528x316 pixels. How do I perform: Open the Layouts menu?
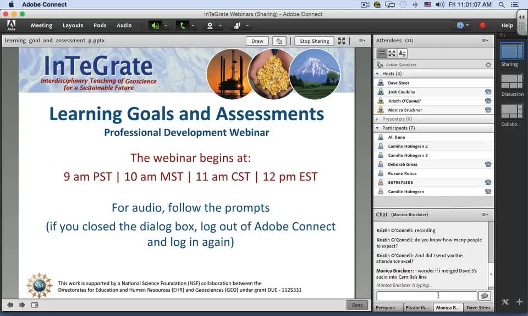pyautogui.click(x=73, y=25)
